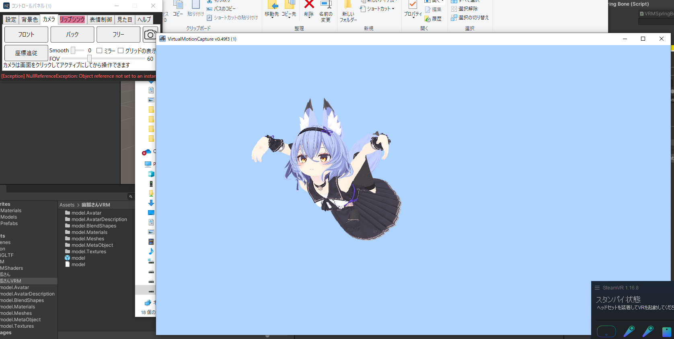The image size is (674, 339).
Task: Click the FOV slider handle
Action: click(89, 59)
